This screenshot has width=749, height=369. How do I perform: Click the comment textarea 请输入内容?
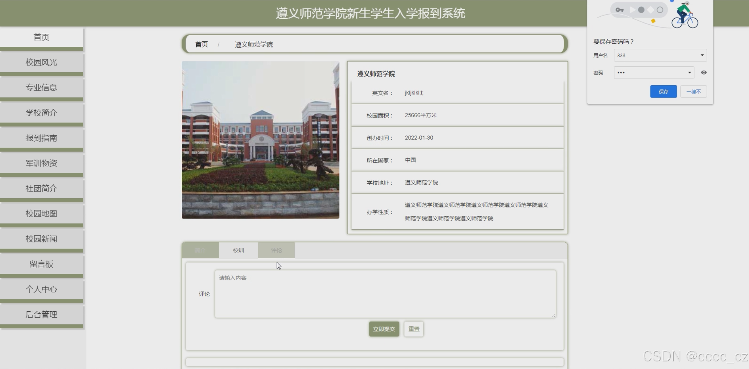click(385, 294)
